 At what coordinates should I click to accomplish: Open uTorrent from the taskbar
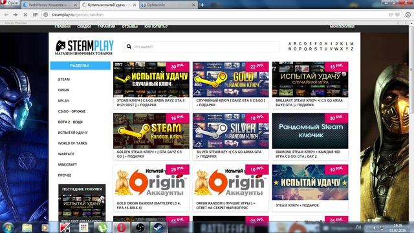click(x=102, y=227)
